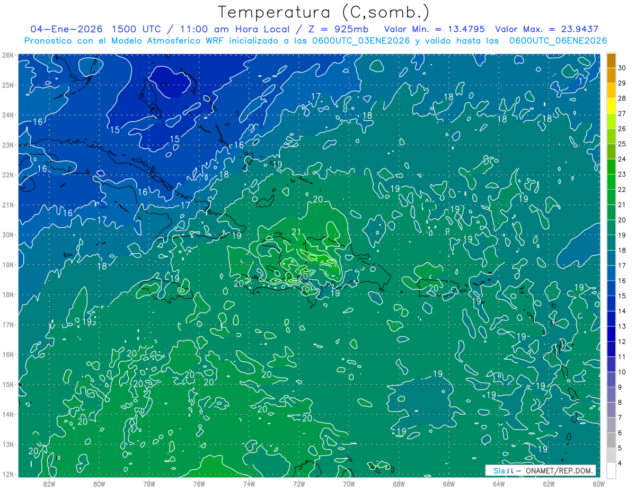Click the '70W' longitude axis label
The height and width of the screenshot is (491, 636).
click(349, 484)
